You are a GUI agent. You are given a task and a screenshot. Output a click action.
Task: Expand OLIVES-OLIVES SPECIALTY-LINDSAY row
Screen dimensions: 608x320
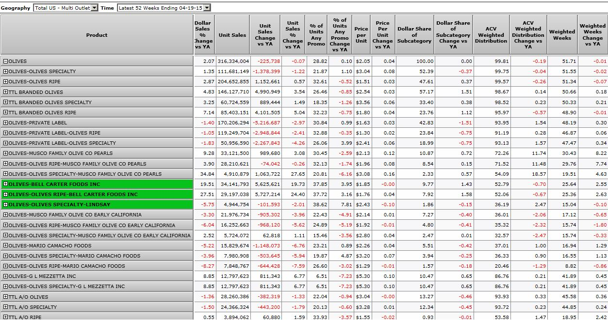click(x=5, y=205)
